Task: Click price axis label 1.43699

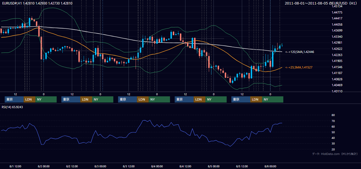Action: point(337,31)
